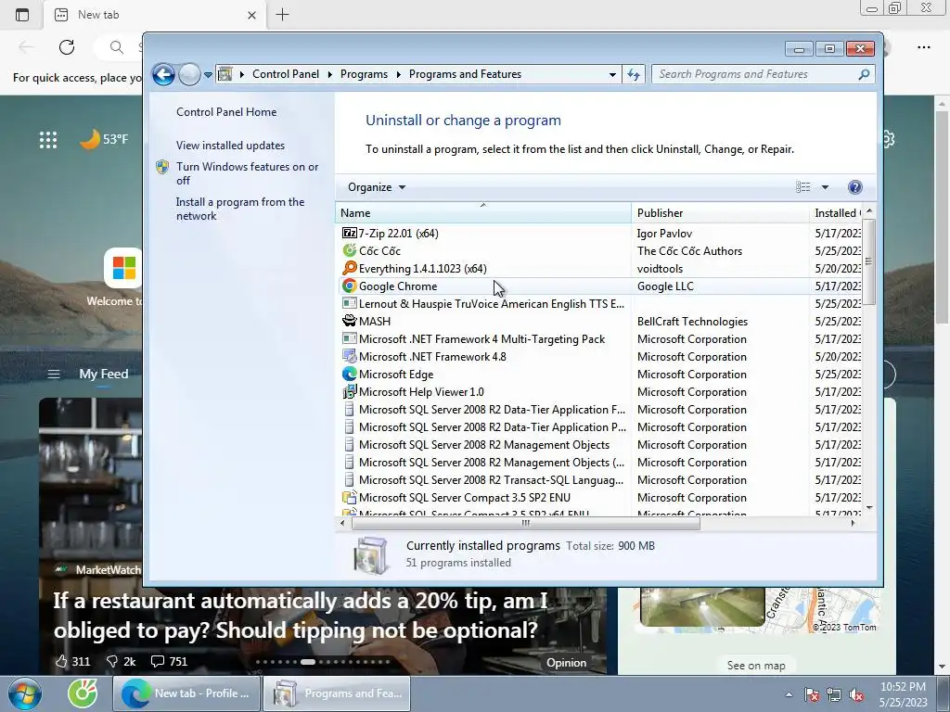Click the 7-Zip 22.01 program icon
The image size is (950, 712).
click(350, 233)
